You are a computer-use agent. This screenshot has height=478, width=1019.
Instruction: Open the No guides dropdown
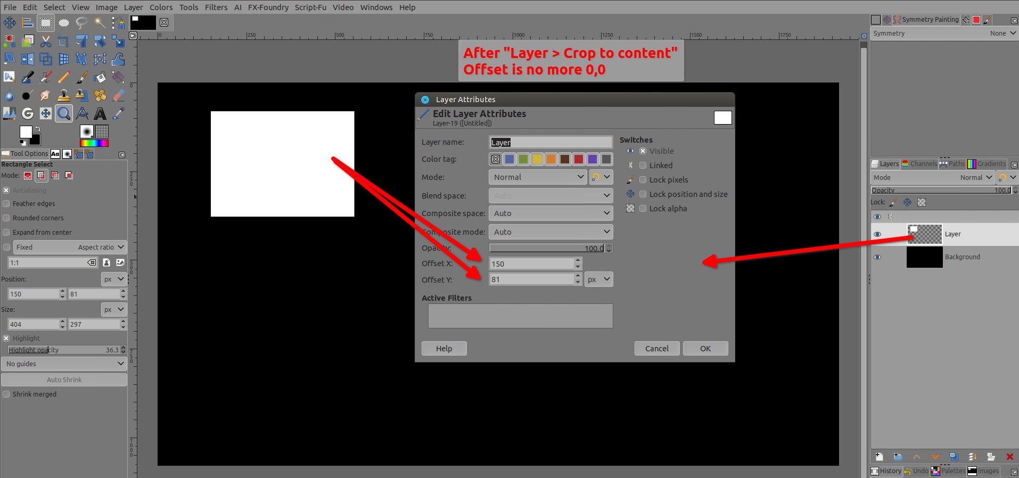[x=64, y=364]
